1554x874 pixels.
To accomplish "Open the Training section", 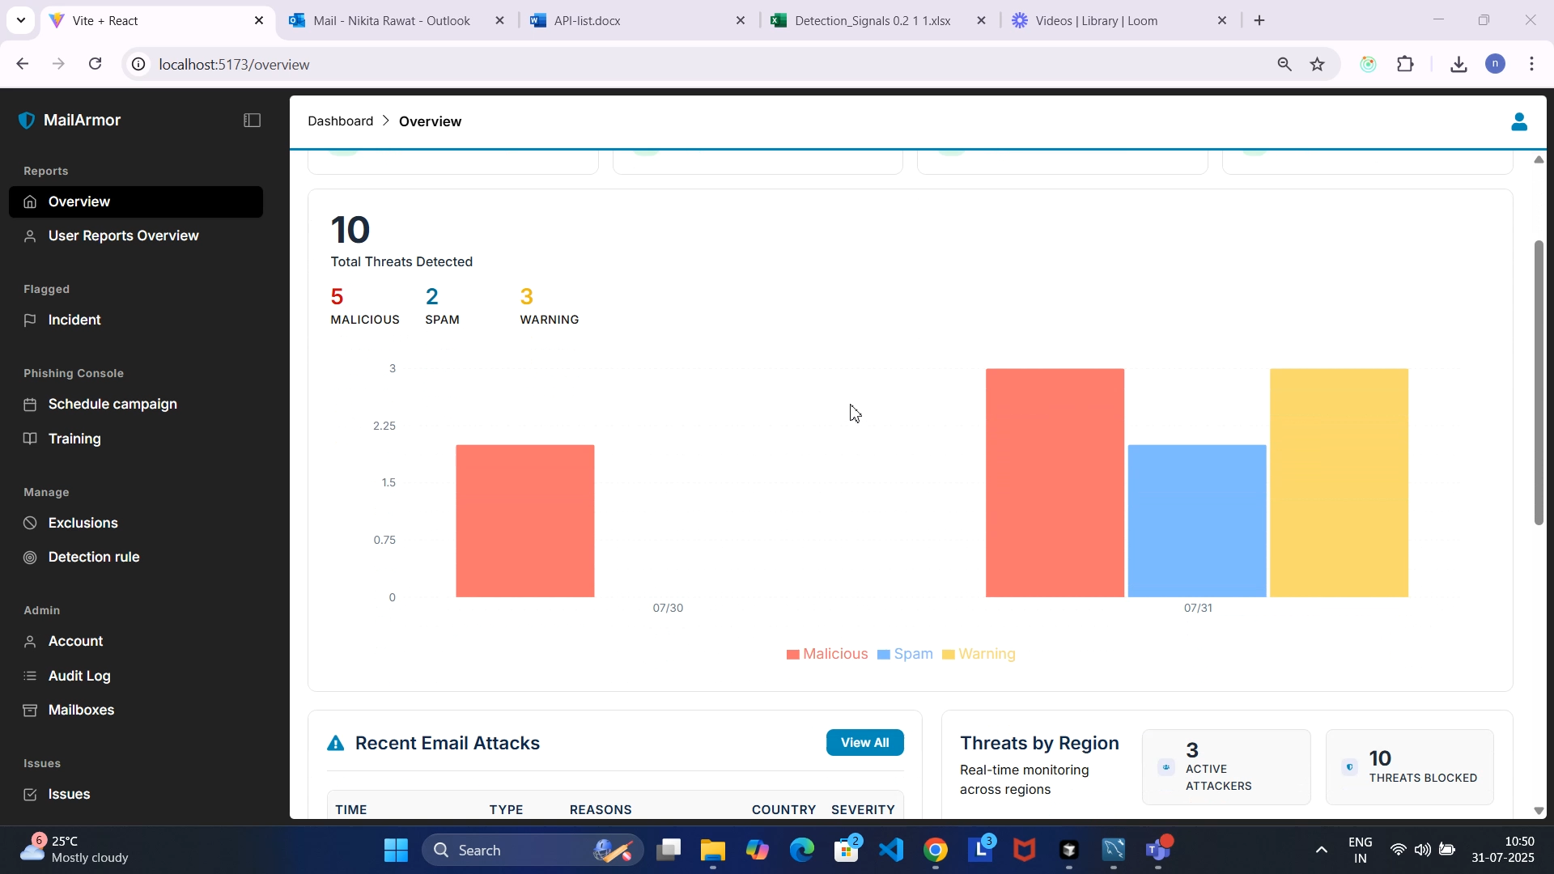I will [74, 439].
